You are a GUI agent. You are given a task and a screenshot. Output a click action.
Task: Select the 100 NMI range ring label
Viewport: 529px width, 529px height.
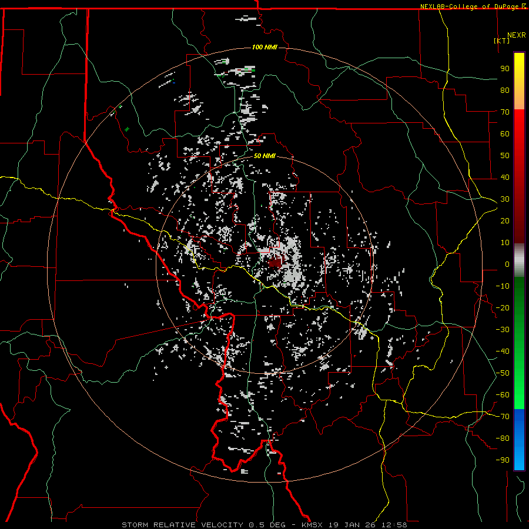tap(264, 47)
